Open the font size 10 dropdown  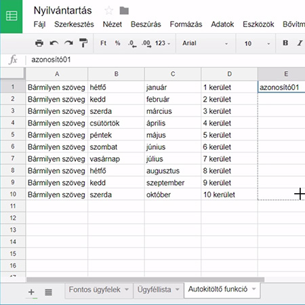tap(257, 43)
